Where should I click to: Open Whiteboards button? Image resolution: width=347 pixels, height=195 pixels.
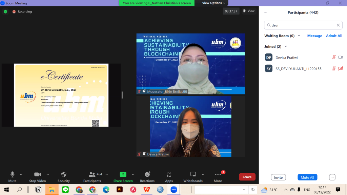pos(193,177)
